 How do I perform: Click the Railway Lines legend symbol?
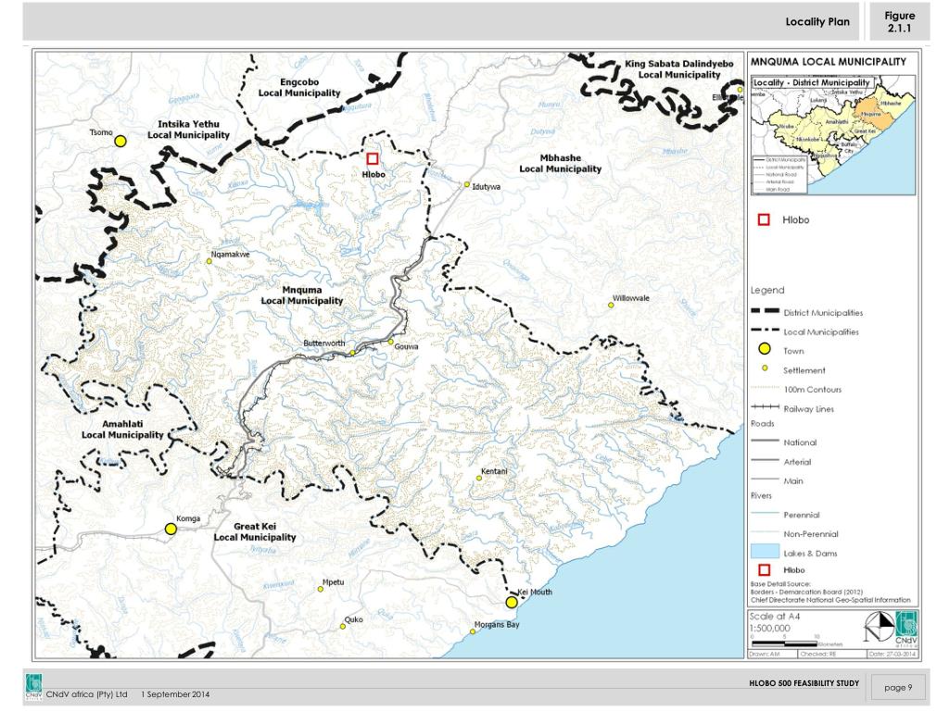pos(765,407)
